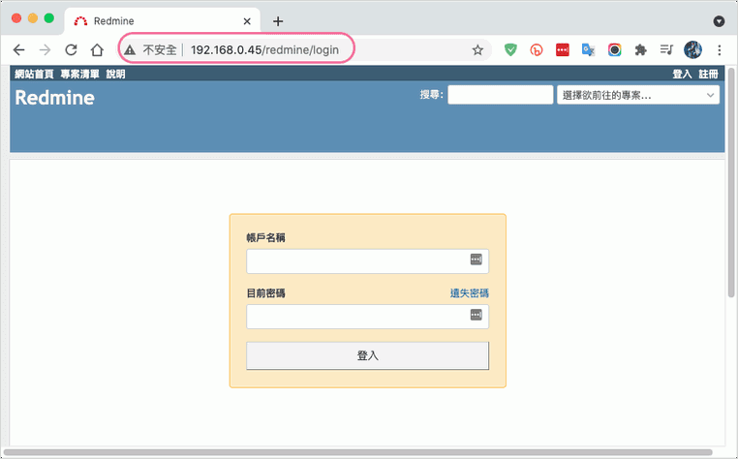Focus the 搜尋 search field
This screenshot has width=738, height=459.
(x=501, y=95)
